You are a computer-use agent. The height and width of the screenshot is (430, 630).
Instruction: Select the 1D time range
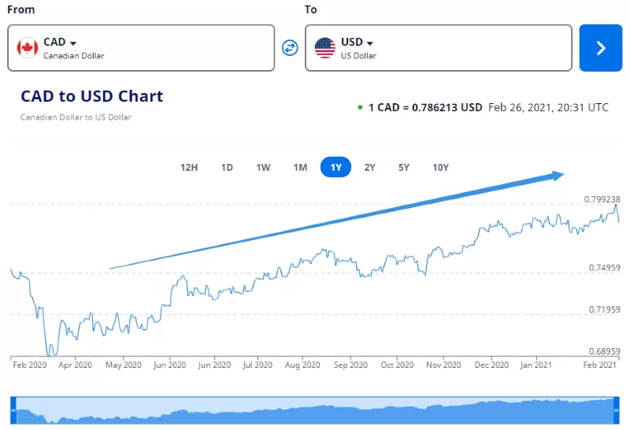pyautogui.click(x=227, y=167)
